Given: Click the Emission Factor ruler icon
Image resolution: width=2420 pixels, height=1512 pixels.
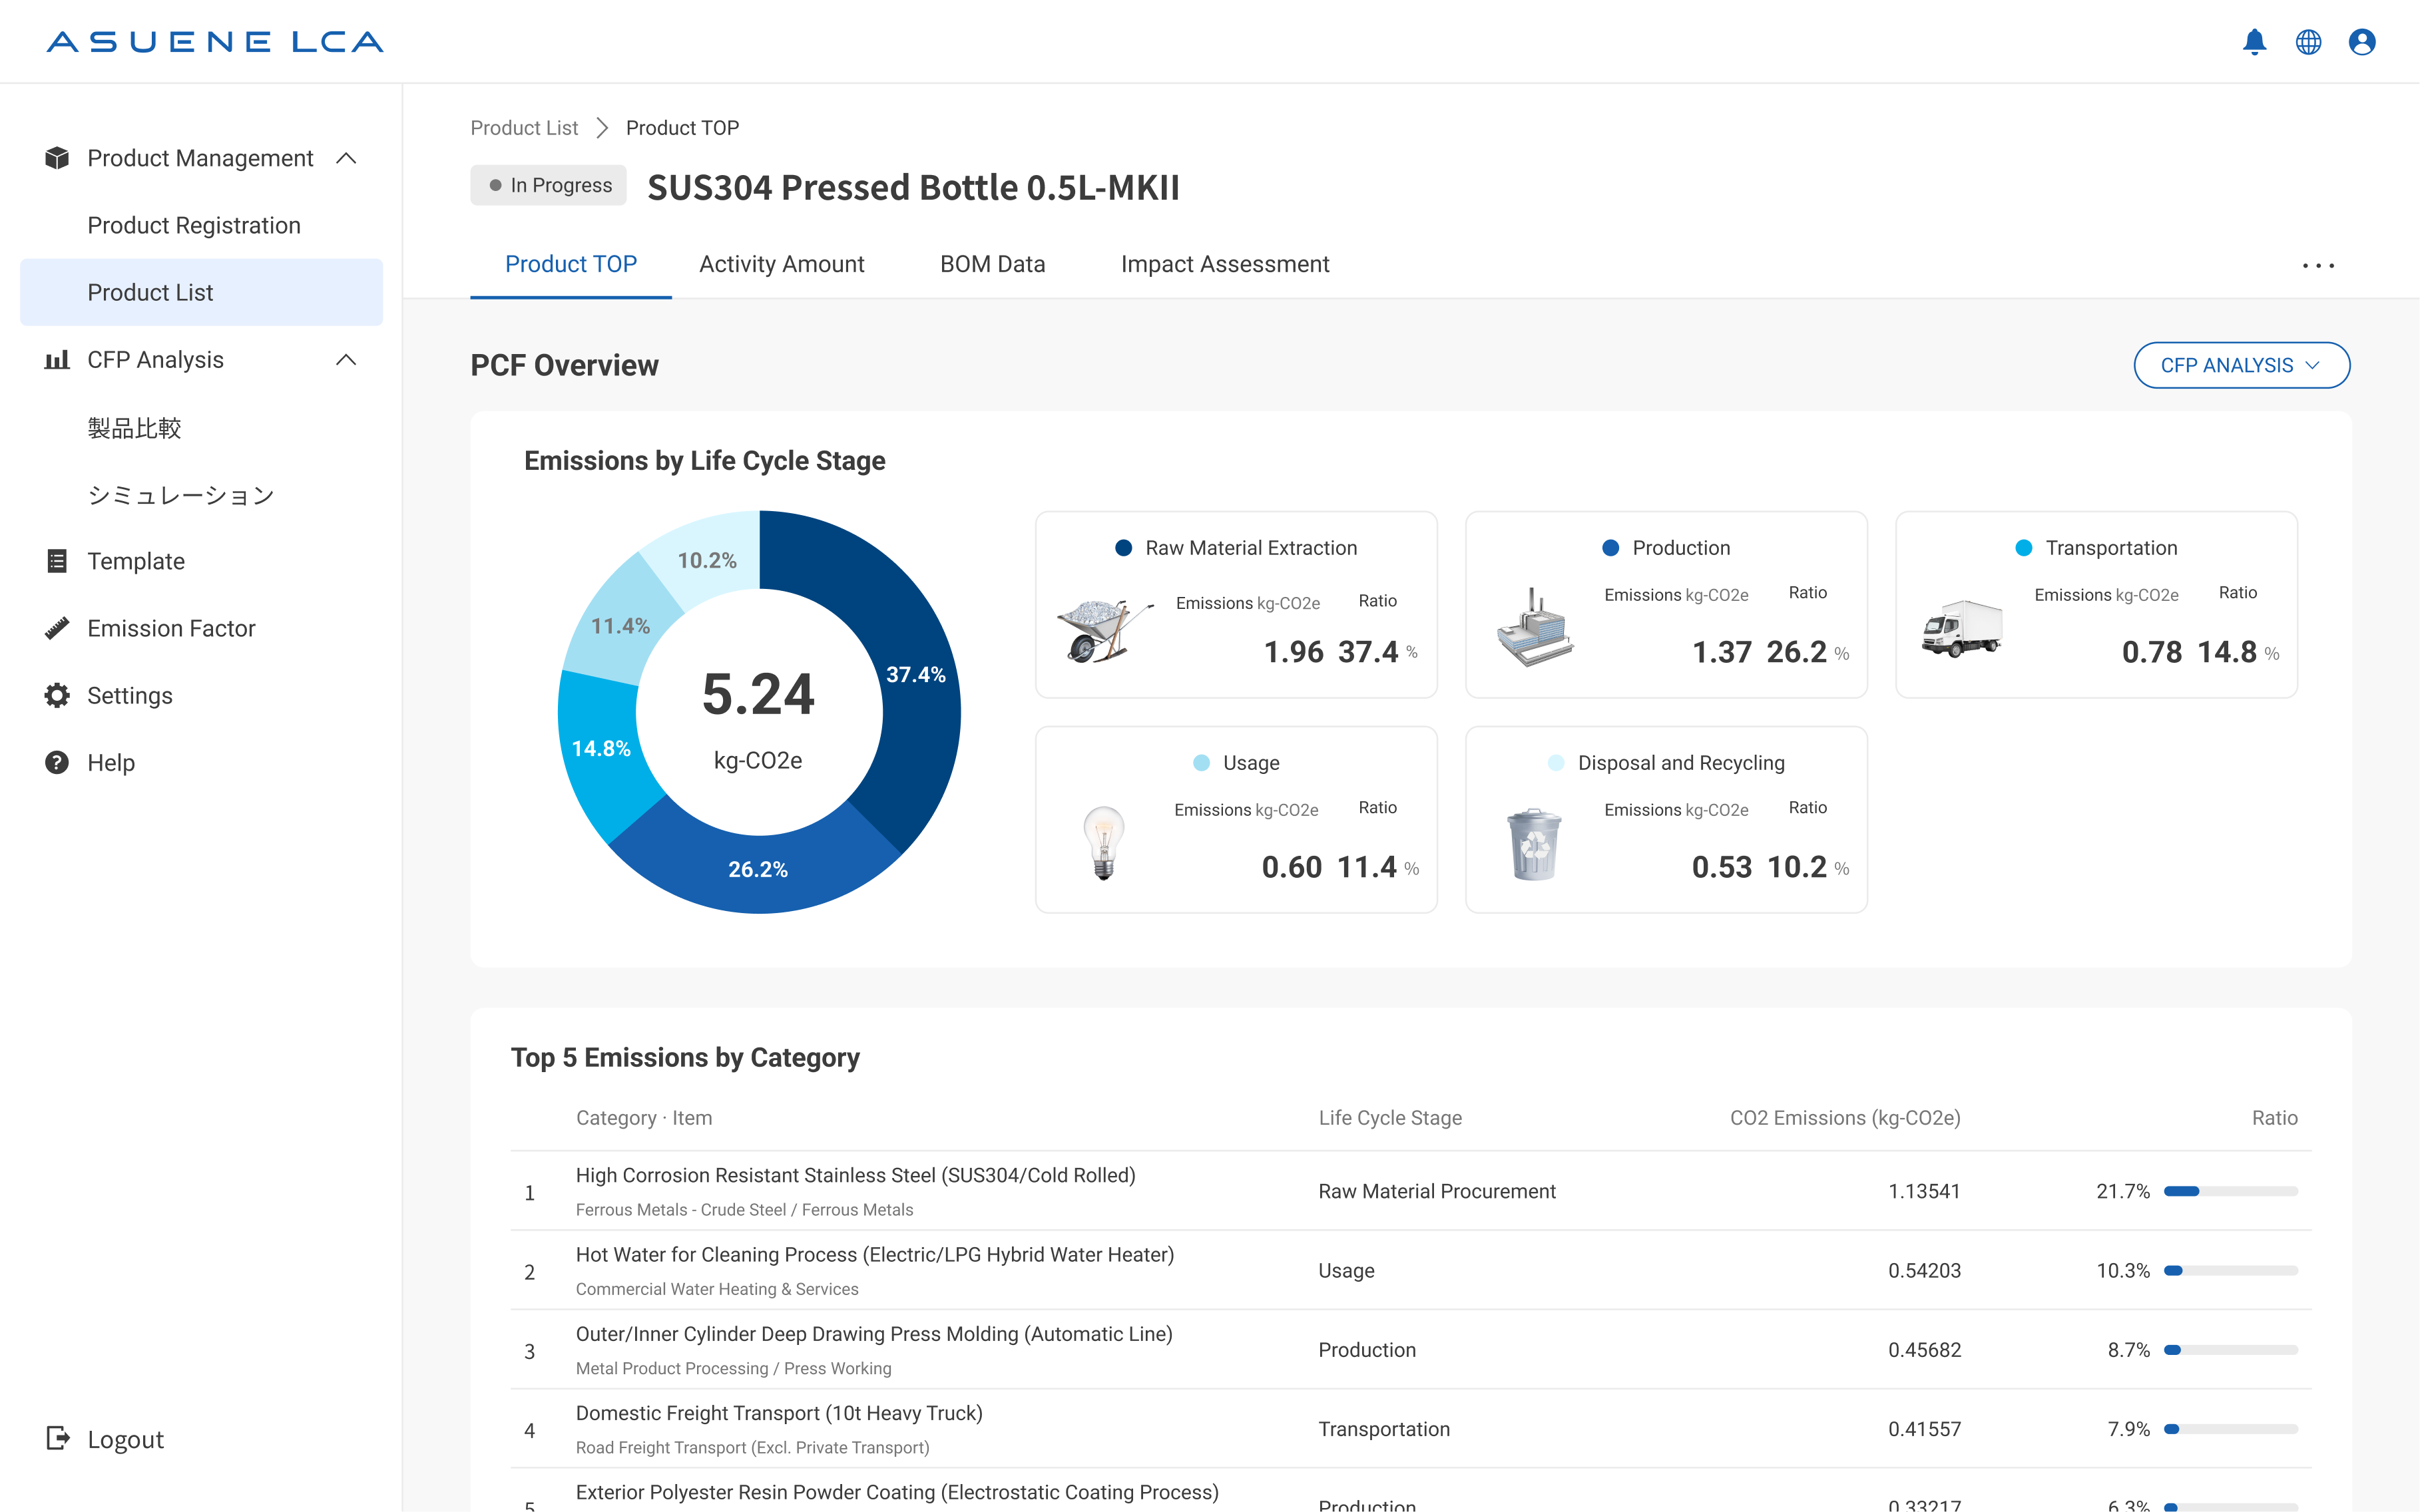Looking at the screenshot, I should 57,628.
